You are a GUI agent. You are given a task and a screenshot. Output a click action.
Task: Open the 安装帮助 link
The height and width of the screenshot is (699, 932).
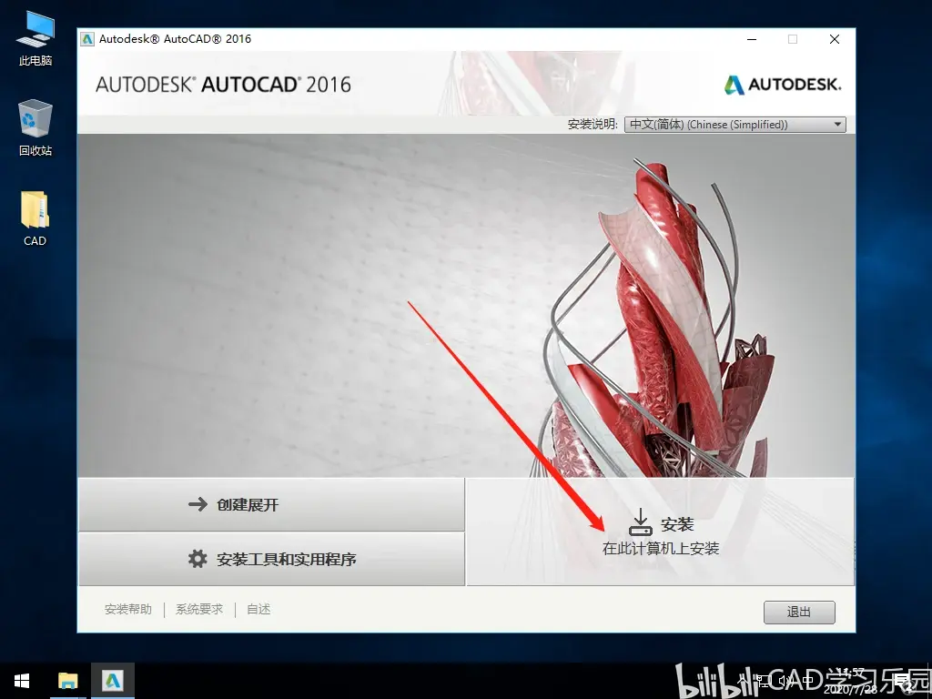point(128,609)
